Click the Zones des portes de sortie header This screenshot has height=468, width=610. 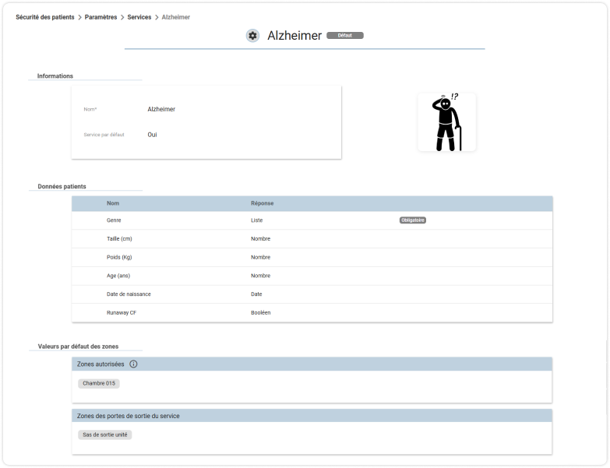[x=312, y=416]
